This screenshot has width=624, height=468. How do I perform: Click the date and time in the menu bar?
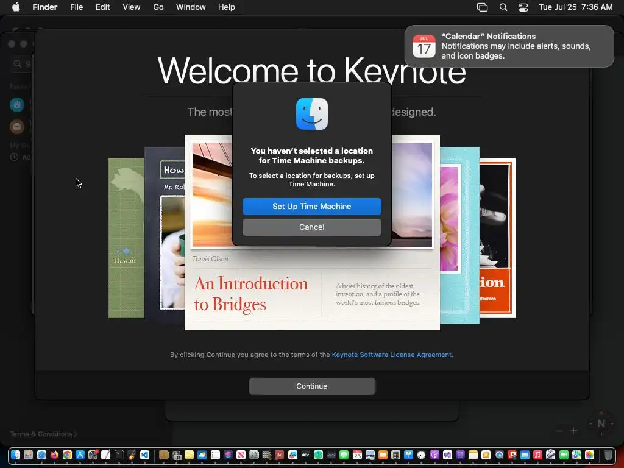(575, 7)
